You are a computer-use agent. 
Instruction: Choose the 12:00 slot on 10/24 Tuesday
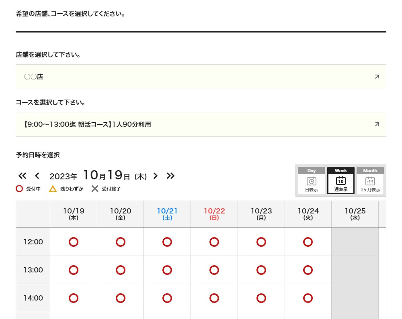[x=308, y=242]
